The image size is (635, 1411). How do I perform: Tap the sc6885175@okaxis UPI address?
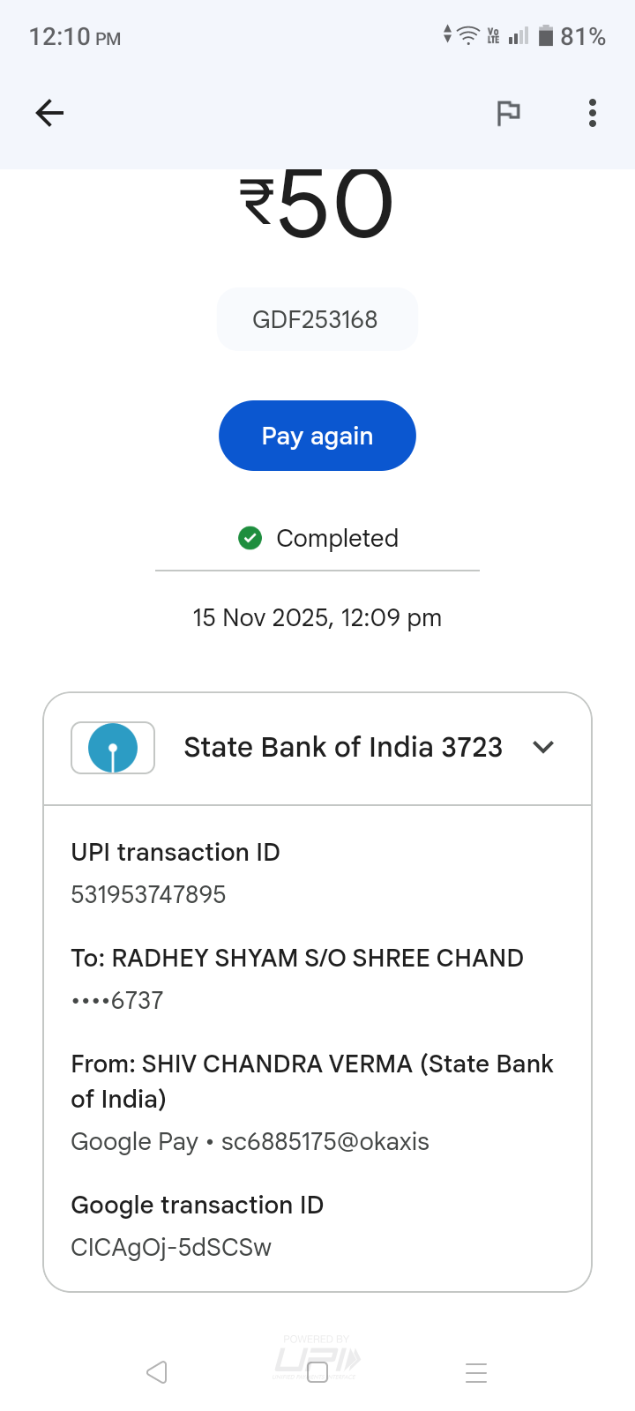point(325,1142)
